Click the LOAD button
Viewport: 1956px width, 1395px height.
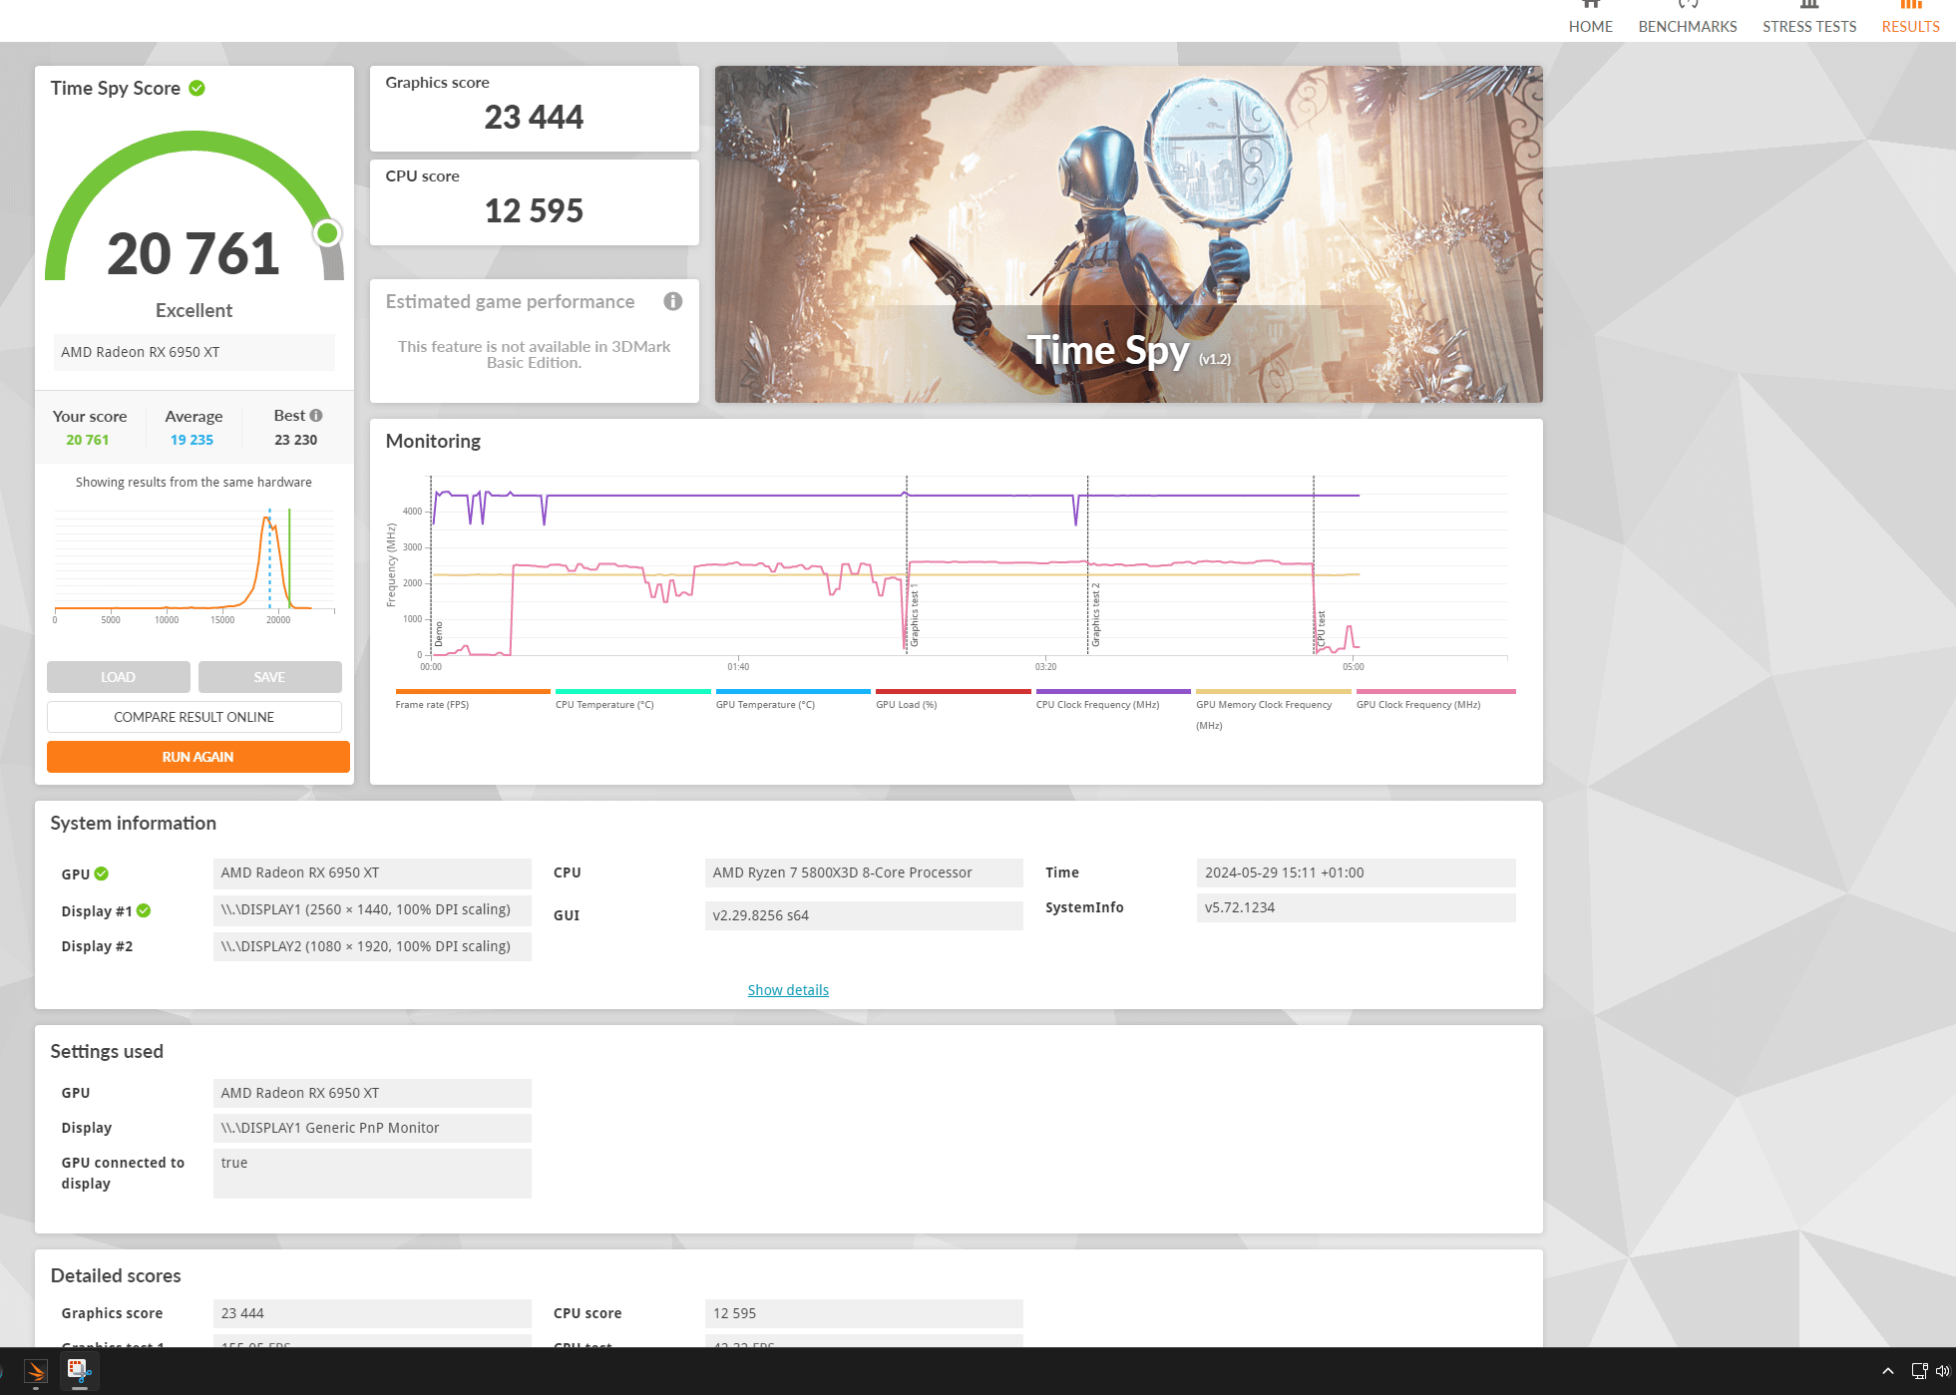[x=119, y=677]
